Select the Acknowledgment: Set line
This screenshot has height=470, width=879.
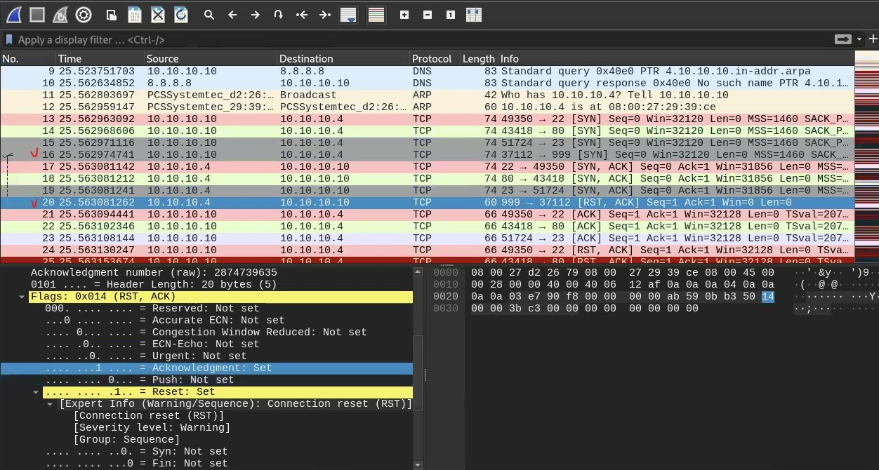point(207,368)
